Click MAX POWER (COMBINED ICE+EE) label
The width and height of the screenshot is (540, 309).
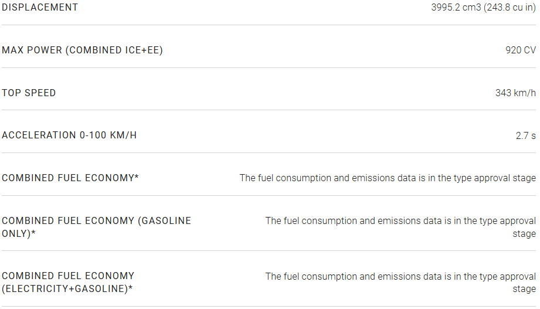(82, 50)
